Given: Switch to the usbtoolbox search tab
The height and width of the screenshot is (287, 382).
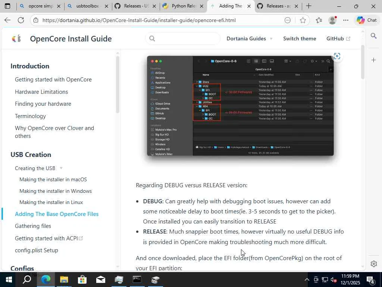Looking at the screenshot, I should [88, 6].
